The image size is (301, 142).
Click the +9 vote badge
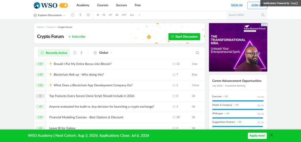coord(40,107)
